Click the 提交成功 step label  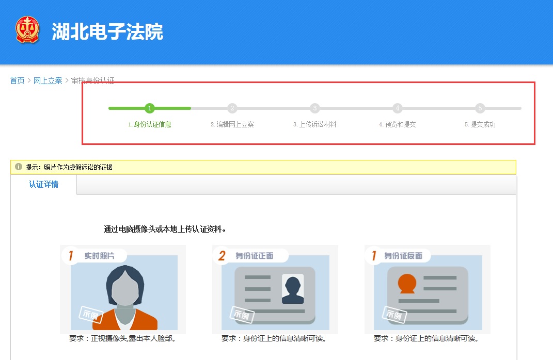coord(480,124)
